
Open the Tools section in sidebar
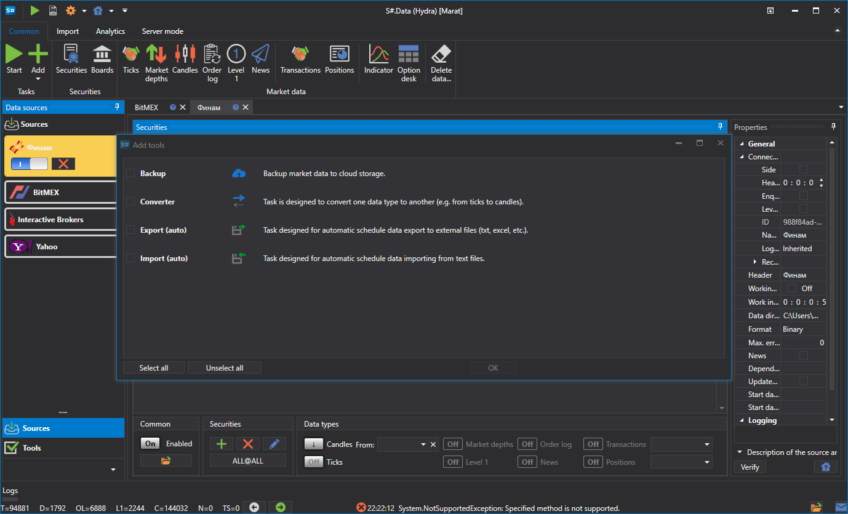click(x=63, y=448)
